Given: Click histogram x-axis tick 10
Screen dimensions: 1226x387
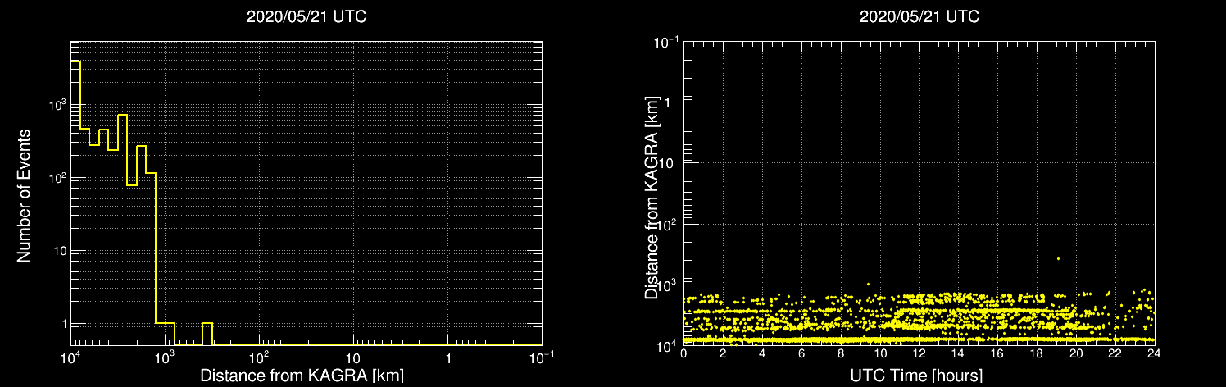Looking at the screenshot, I should point(353,358).
